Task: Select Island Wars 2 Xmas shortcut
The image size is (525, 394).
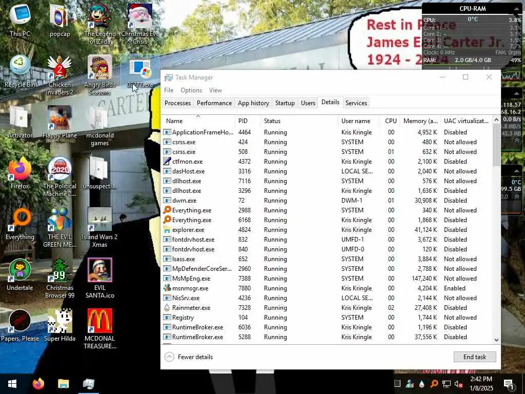Action: coord(100,228)
